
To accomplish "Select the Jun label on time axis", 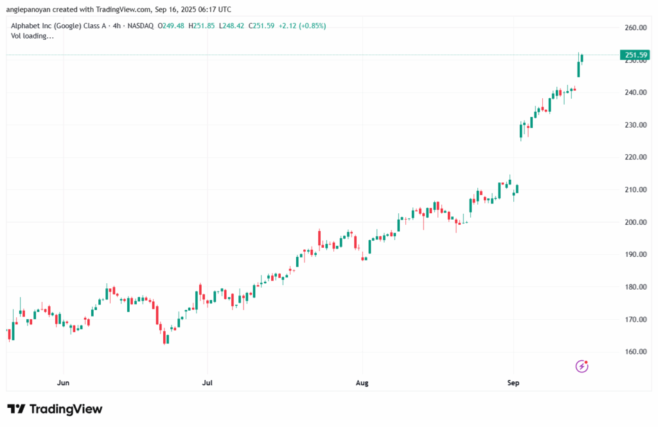I will (x=63, y=383).
